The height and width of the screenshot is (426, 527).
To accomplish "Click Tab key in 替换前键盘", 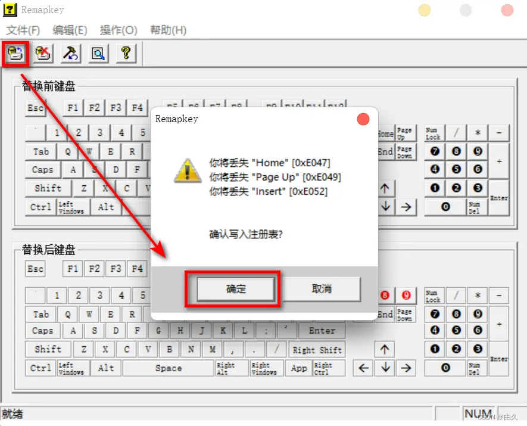I will [x=41, y=152].
